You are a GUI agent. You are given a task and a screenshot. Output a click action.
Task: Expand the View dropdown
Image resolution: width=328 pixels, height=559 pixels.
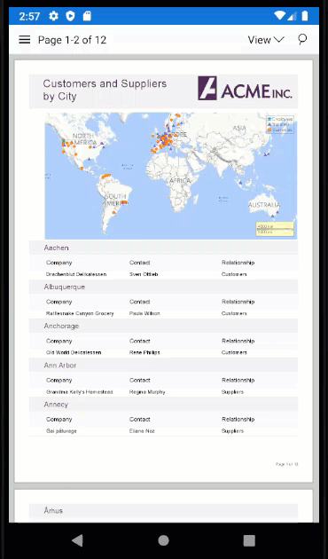(266, 40)
